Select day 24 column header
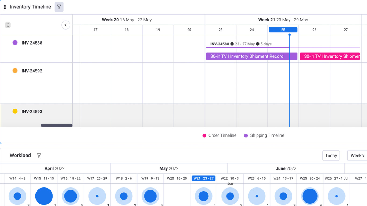The height and width of the screenshot is (206, 367). click(x=252, y=30)
